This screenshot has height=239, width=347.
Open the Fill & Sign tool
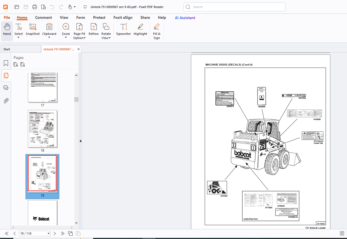(x=157, y=31)
